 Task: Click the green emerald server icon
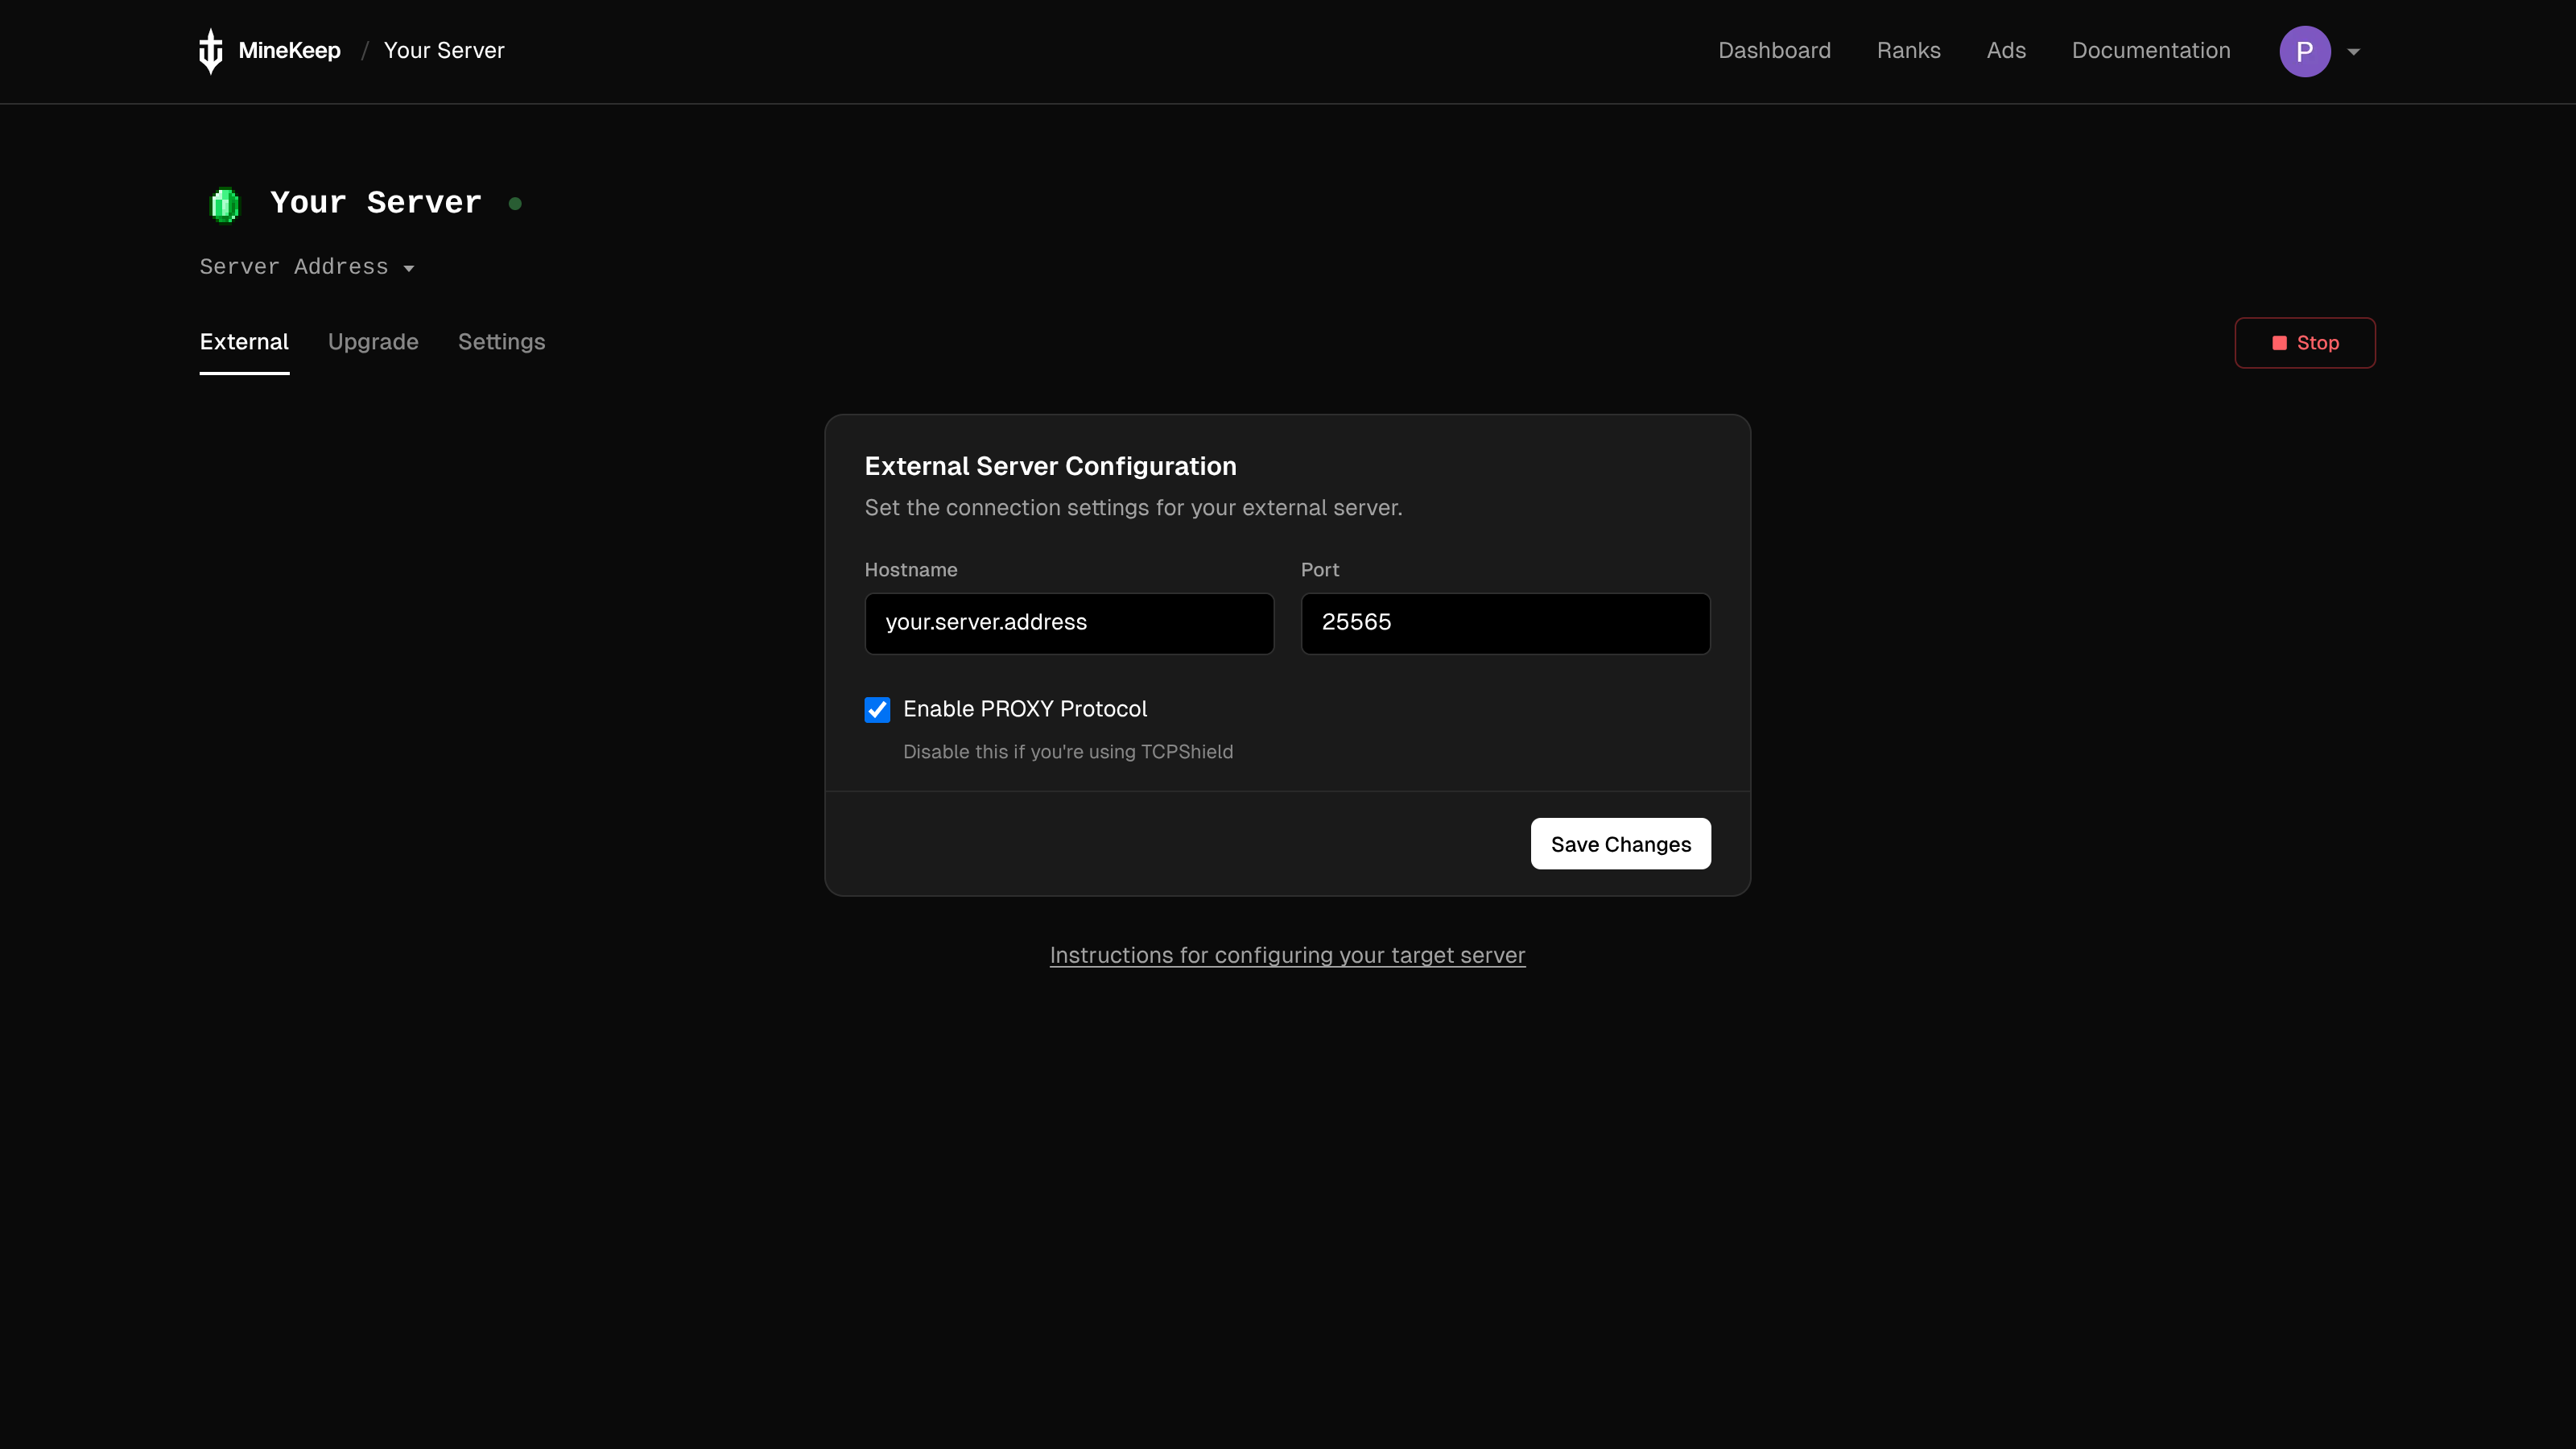(x=224, y=204)
